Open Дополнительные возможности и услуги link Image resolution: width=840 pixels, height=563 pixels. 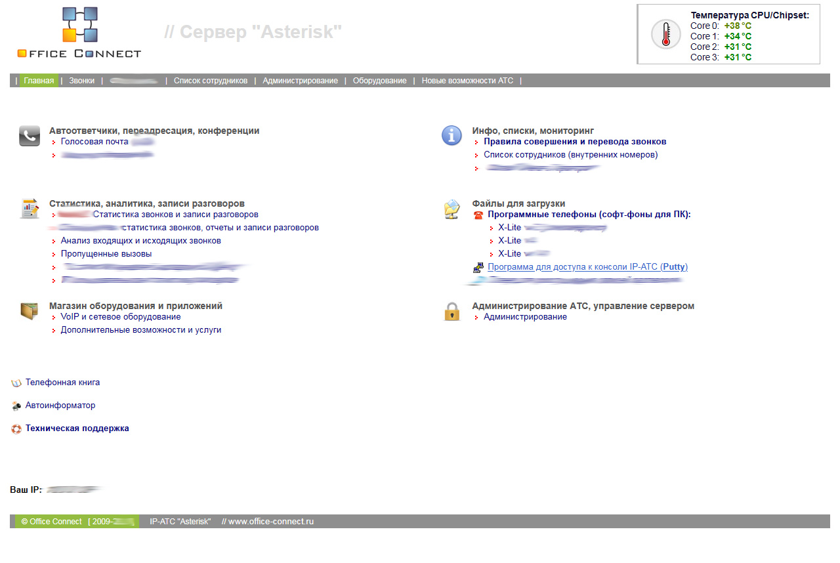click(141, 330)
